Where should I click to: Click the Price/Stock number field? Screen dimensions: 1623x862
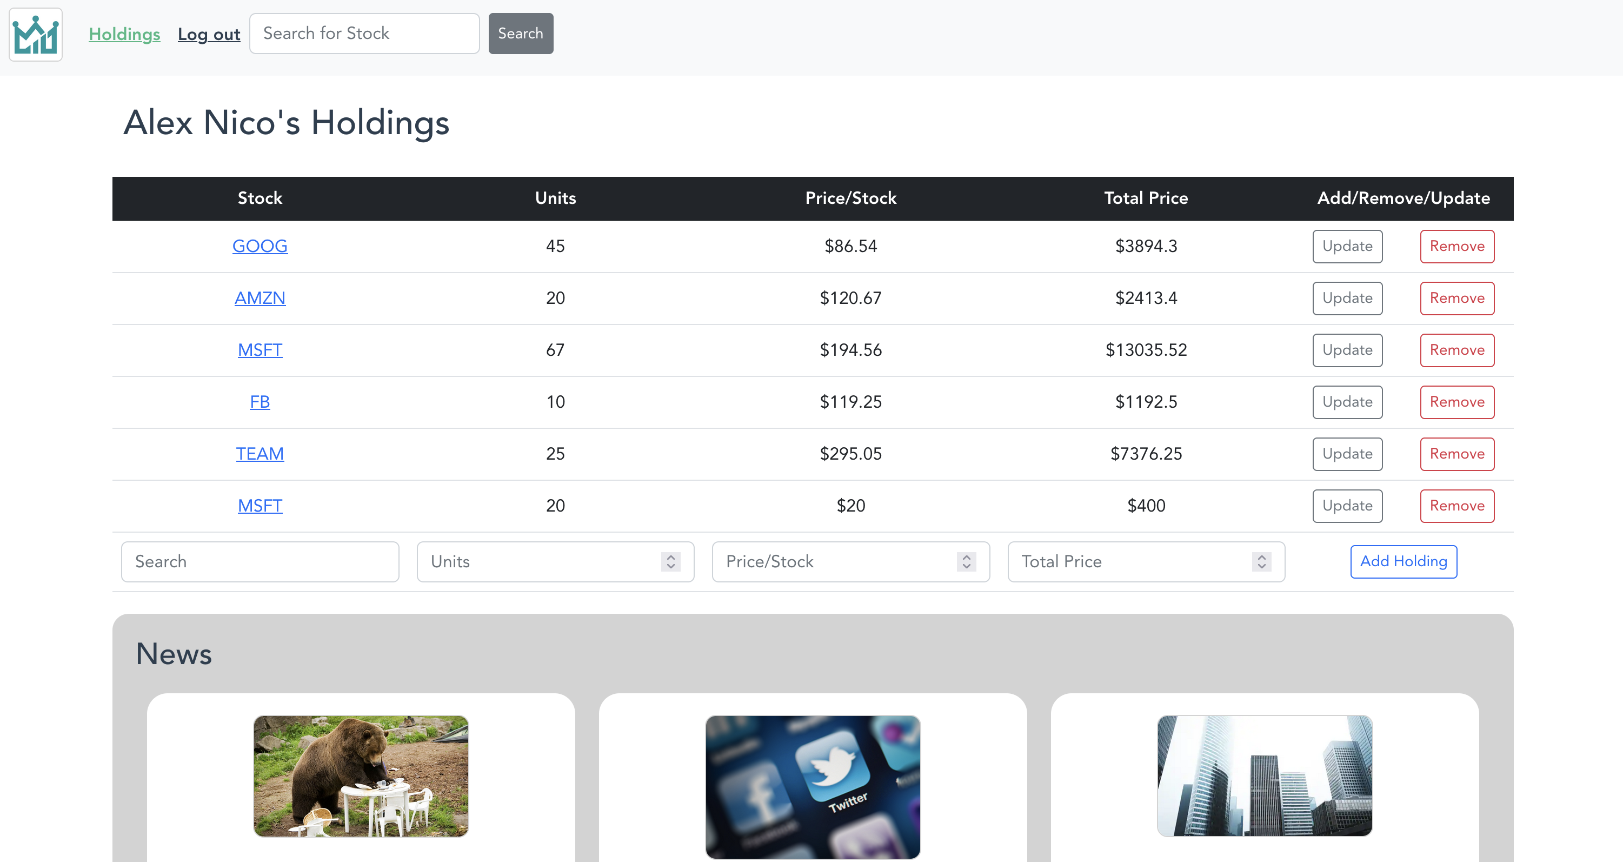pos(850,561)
